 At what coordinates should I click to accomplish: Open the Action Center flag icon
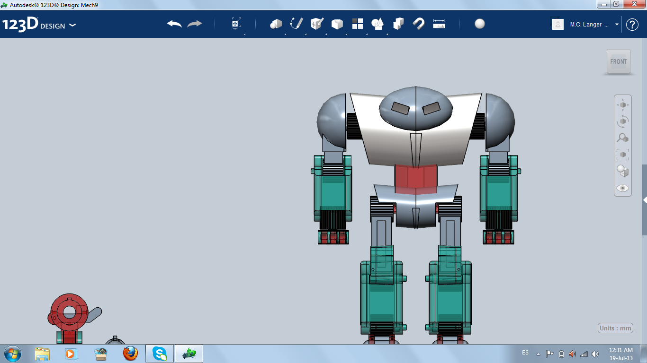[x=550, y=354]
